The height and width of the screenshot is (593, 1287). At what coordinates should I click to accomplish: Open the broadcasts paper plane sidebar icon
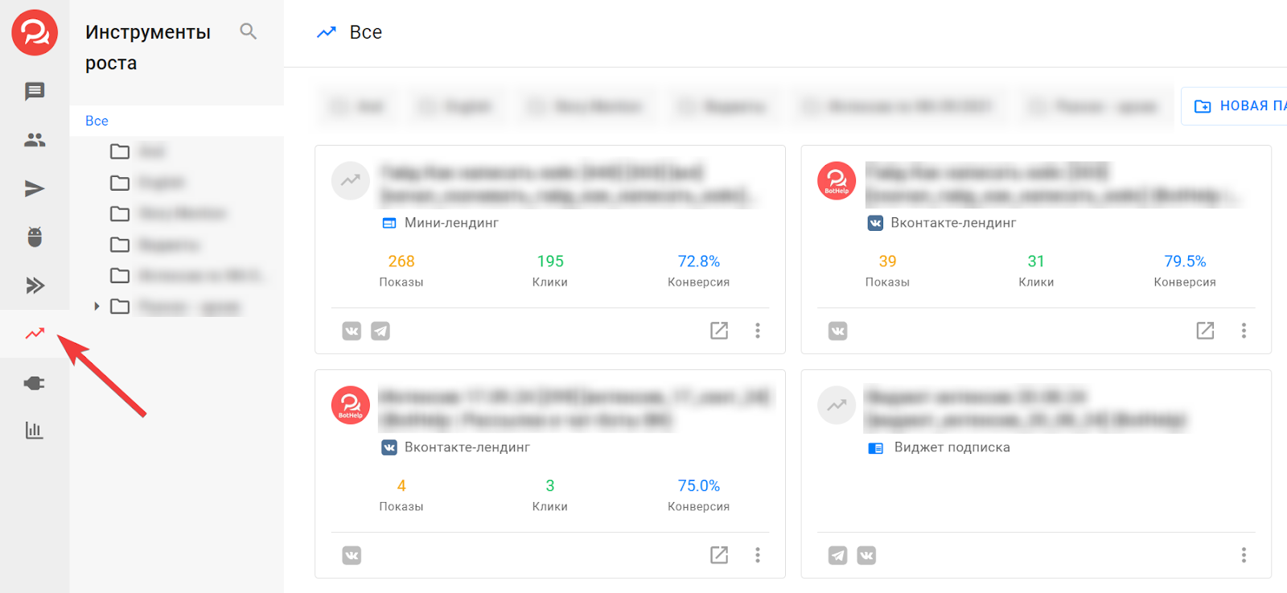tap(34, 189)
